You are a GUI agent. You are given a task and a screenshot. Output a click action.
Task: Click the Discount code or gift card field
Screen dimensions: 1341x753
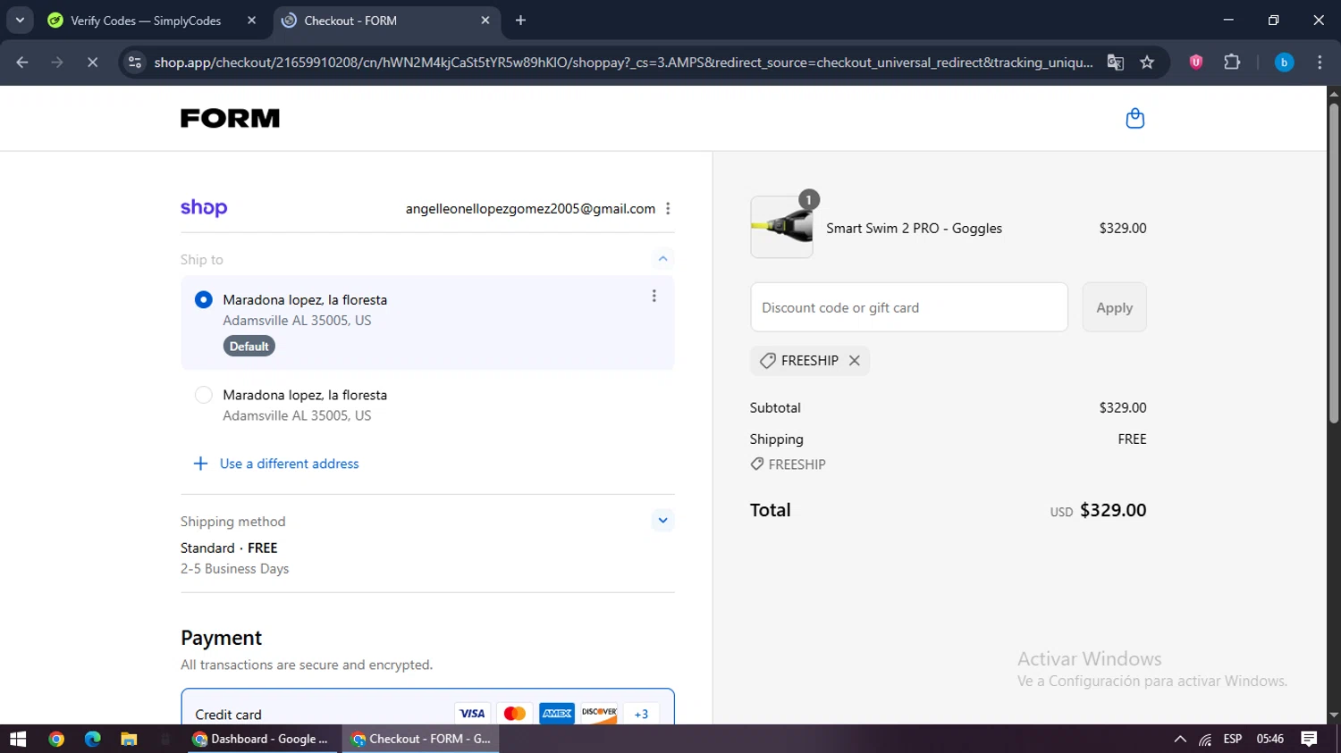909,307
